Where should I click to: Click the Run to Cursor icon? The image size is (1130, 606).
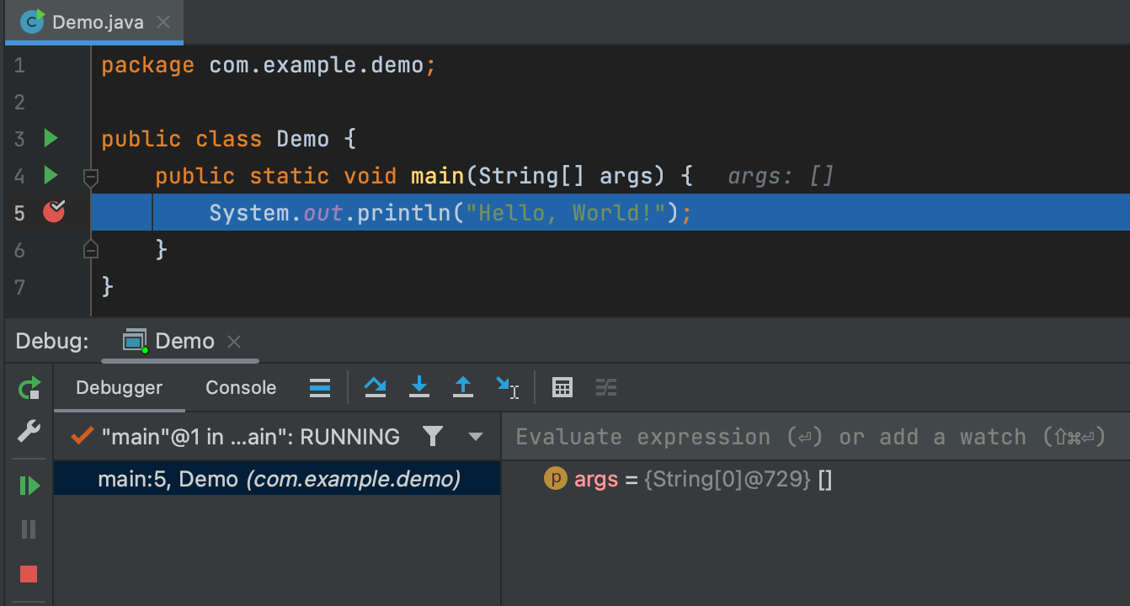(507, 387)
